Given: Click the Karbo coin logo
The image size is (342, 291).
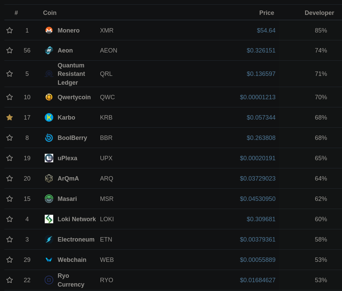Looking at the screenshot, I should click(49, 118).
